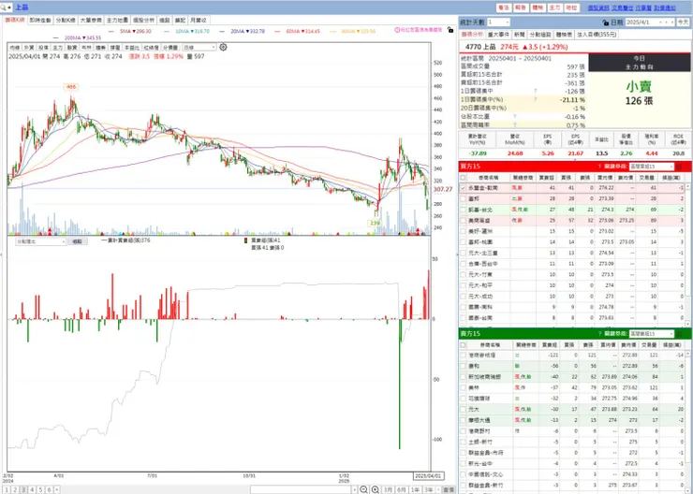This screenshot has width=693, height=494.
Task: Switch to the 分點K線 tab
Action: tap(66, 21)
